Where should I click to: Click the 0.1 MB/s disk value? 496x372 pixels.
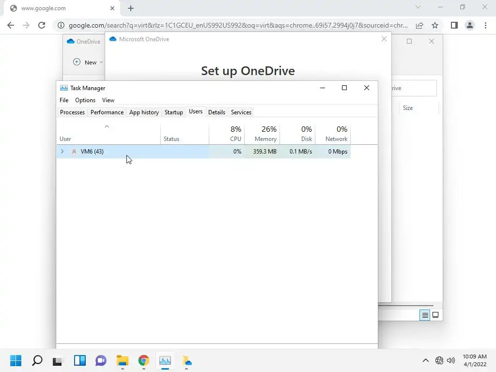(x=300, y=152)
